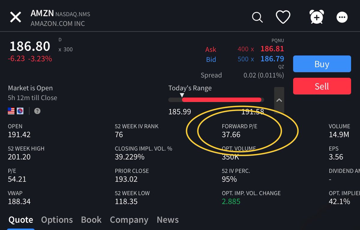Click the price change -6.23 -3.23%
The image size is (360, 230).
(30, 59)
